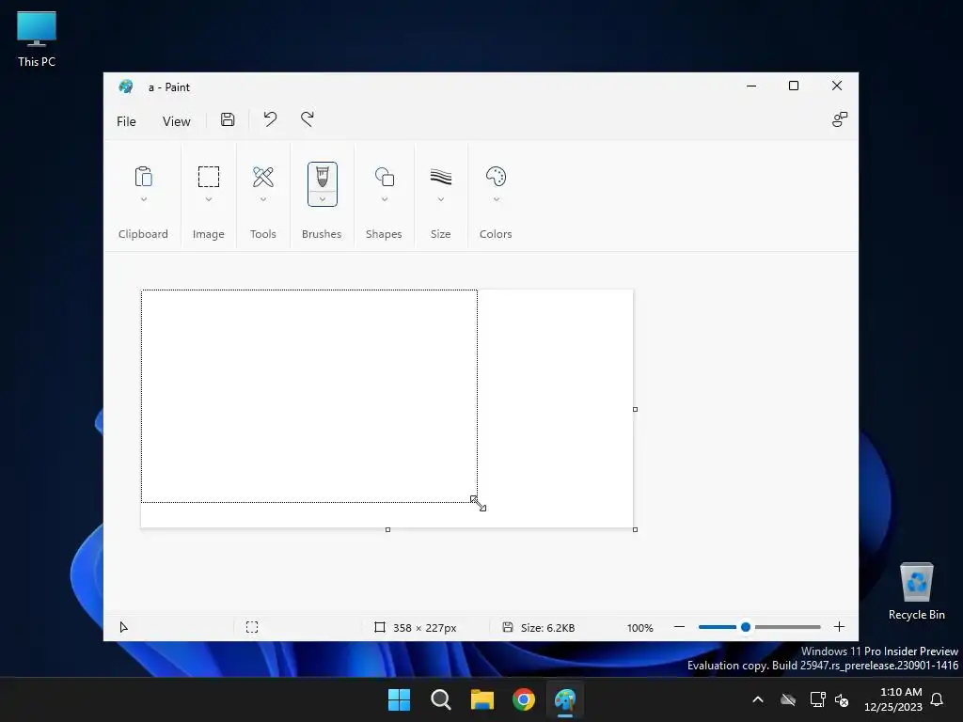Click the Shapes icon

point(385,177)
